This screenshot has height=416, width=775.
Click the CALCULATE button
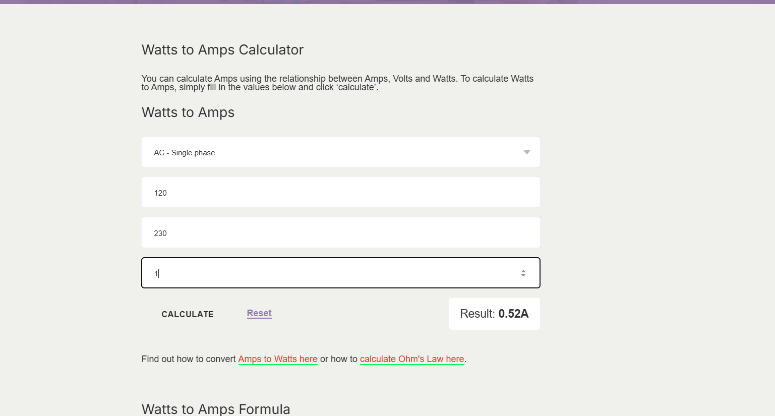tap(188, 314)
